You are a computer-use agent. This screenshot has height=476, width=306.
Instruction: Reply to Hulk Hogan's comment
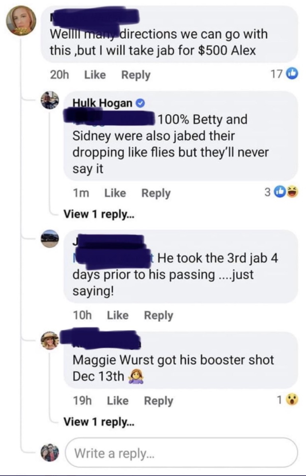tap(156, 193)
